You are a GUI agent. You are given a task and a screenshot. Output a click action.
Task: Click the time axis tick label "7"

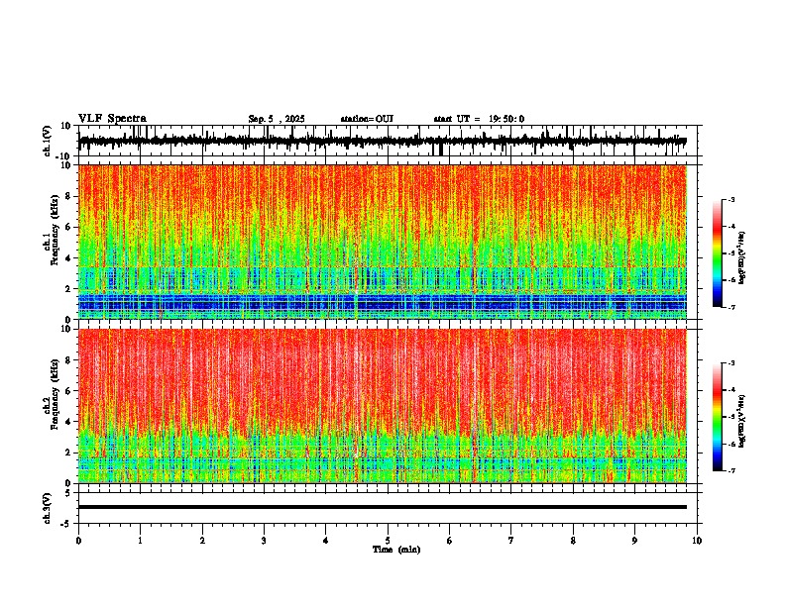coord(511,541)
